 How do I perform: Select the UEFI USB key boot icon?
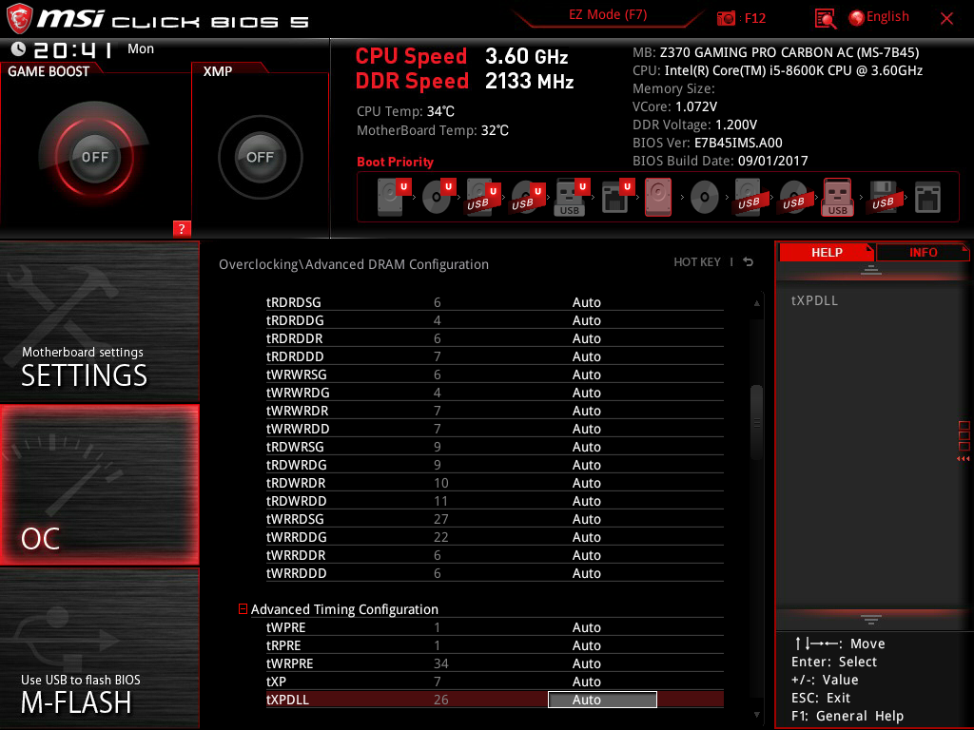coord(572,197)
